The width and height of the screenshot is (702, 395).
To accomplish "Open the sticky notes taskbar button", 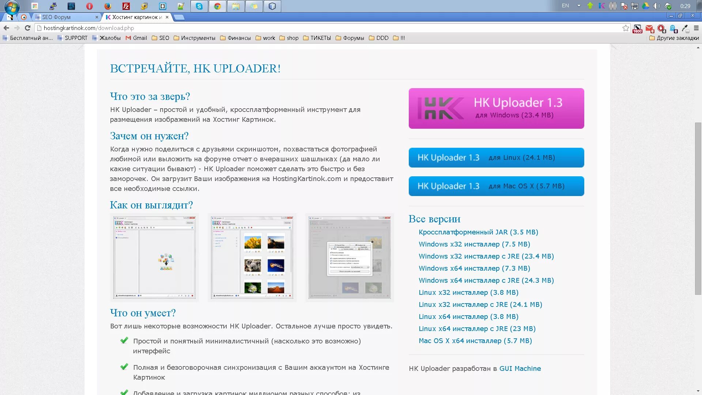I will 254,6.
